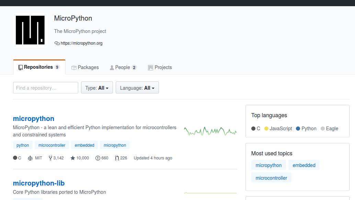Click the yellow JavaScript language dot
The image size is (355, 200).
click(x=266, y=129)
